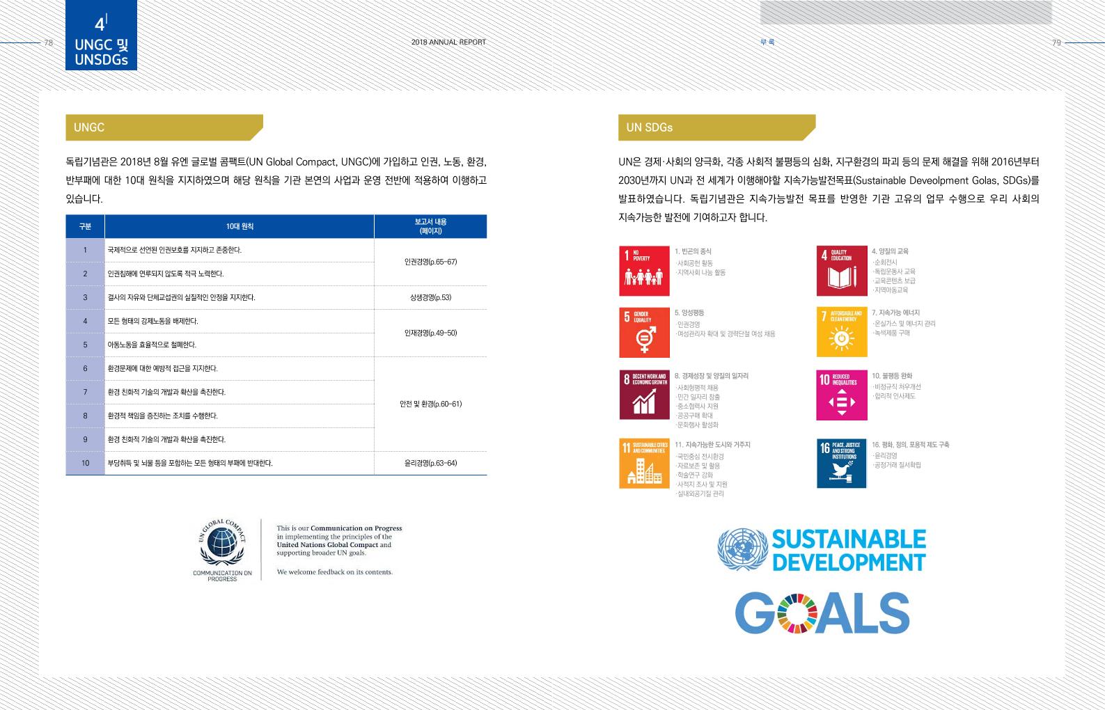Click cell 안전 및 환경(p.60~61)
Screen dimensions: 1105x710
pyautogui.click(x=430, y=404)
